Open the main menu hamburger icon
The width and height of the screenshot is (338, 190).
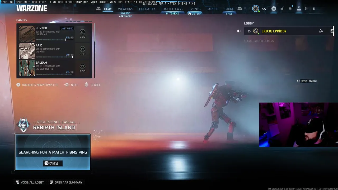274,9
